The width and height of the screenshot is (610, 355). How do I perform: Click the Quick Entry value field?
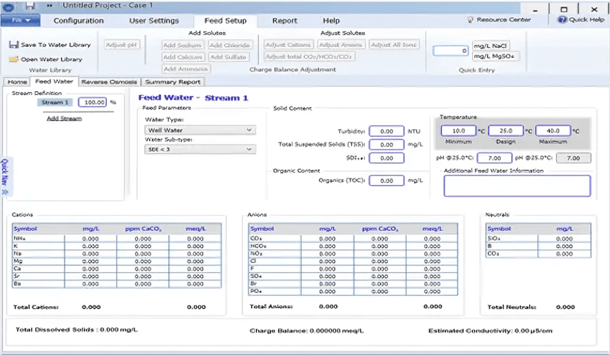pos(450,50)
